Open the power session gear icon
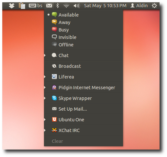The width and height of the screenshot is (167, 157). pyautogui.click(x=154, y=6)
